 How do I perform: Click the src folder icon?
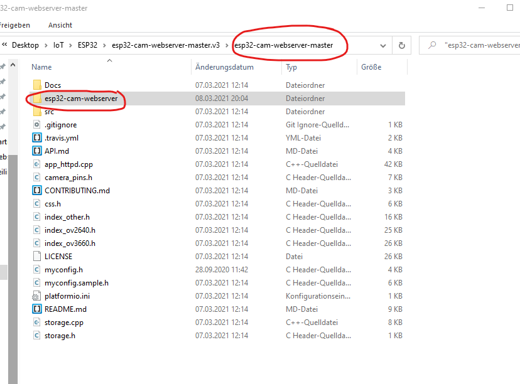[37, 112]
